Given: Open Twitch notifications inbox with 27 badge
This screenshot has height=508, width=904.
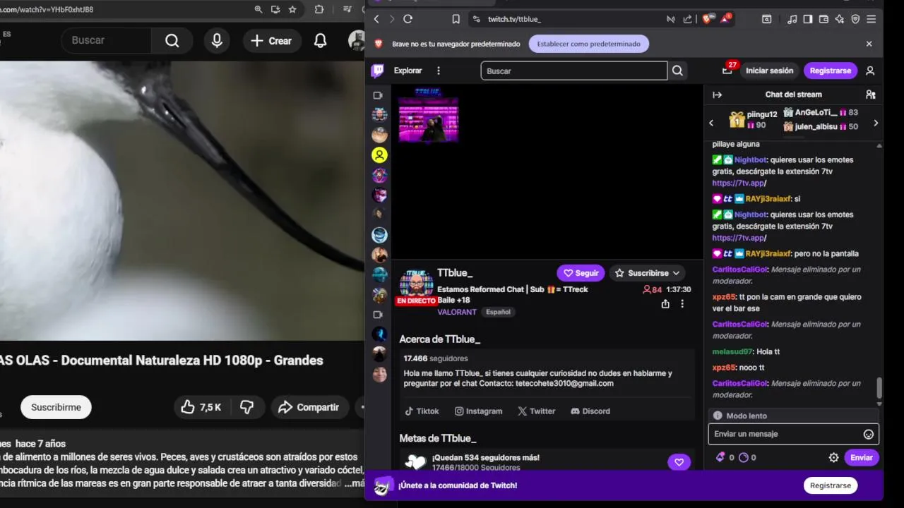Looking at the screenshot, I should click(x=727, y=71).
